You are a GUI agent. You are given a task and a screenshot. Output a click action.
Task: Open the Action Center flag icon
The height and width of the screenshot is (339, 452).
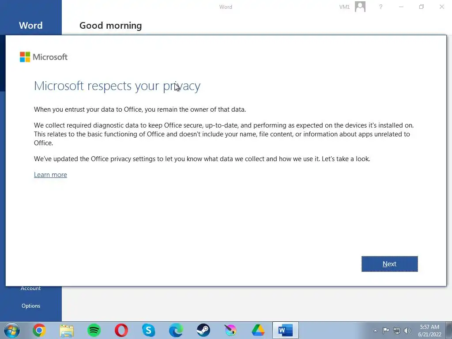[386, 330]
